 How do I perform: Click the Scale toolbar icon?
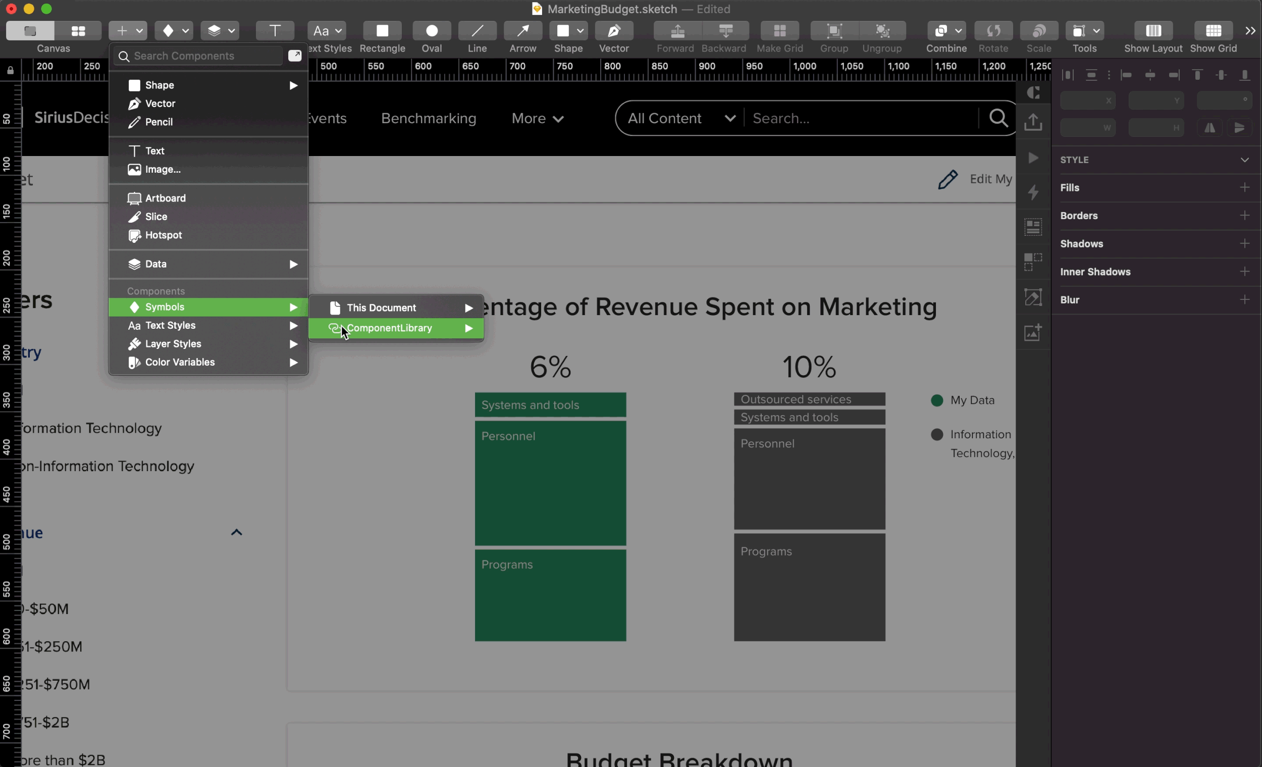click(x=1039, y=31)
